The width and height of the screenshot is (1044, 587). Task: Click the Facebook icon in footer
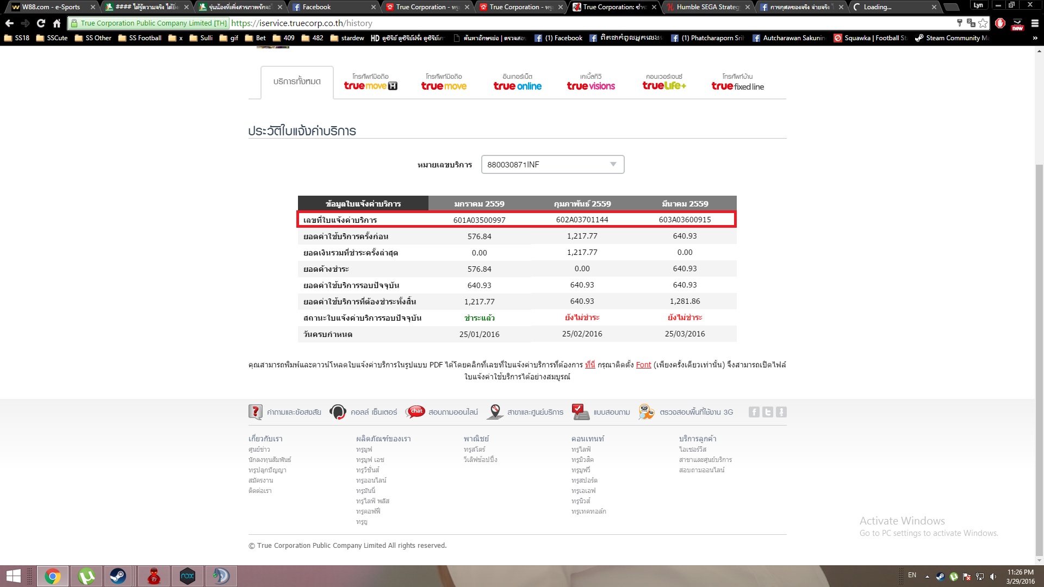point(754,412)
